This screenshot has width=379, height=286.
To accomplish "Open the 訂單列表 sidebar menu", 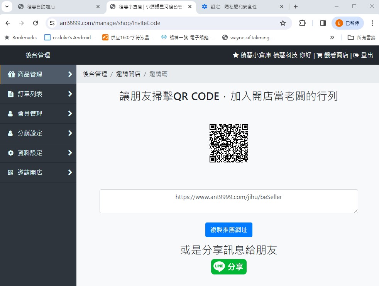I will [x=38, y=94].
